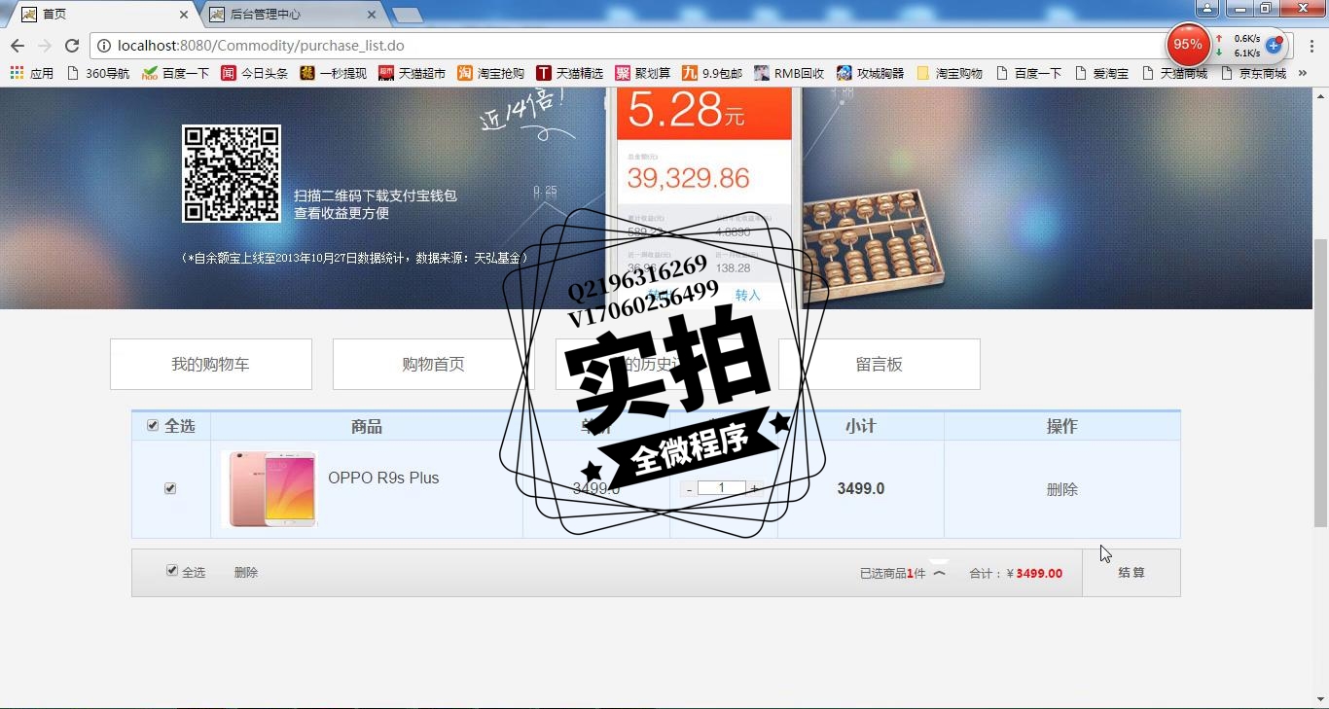Open a new browser tab
1329x709 pixels.
406,15
